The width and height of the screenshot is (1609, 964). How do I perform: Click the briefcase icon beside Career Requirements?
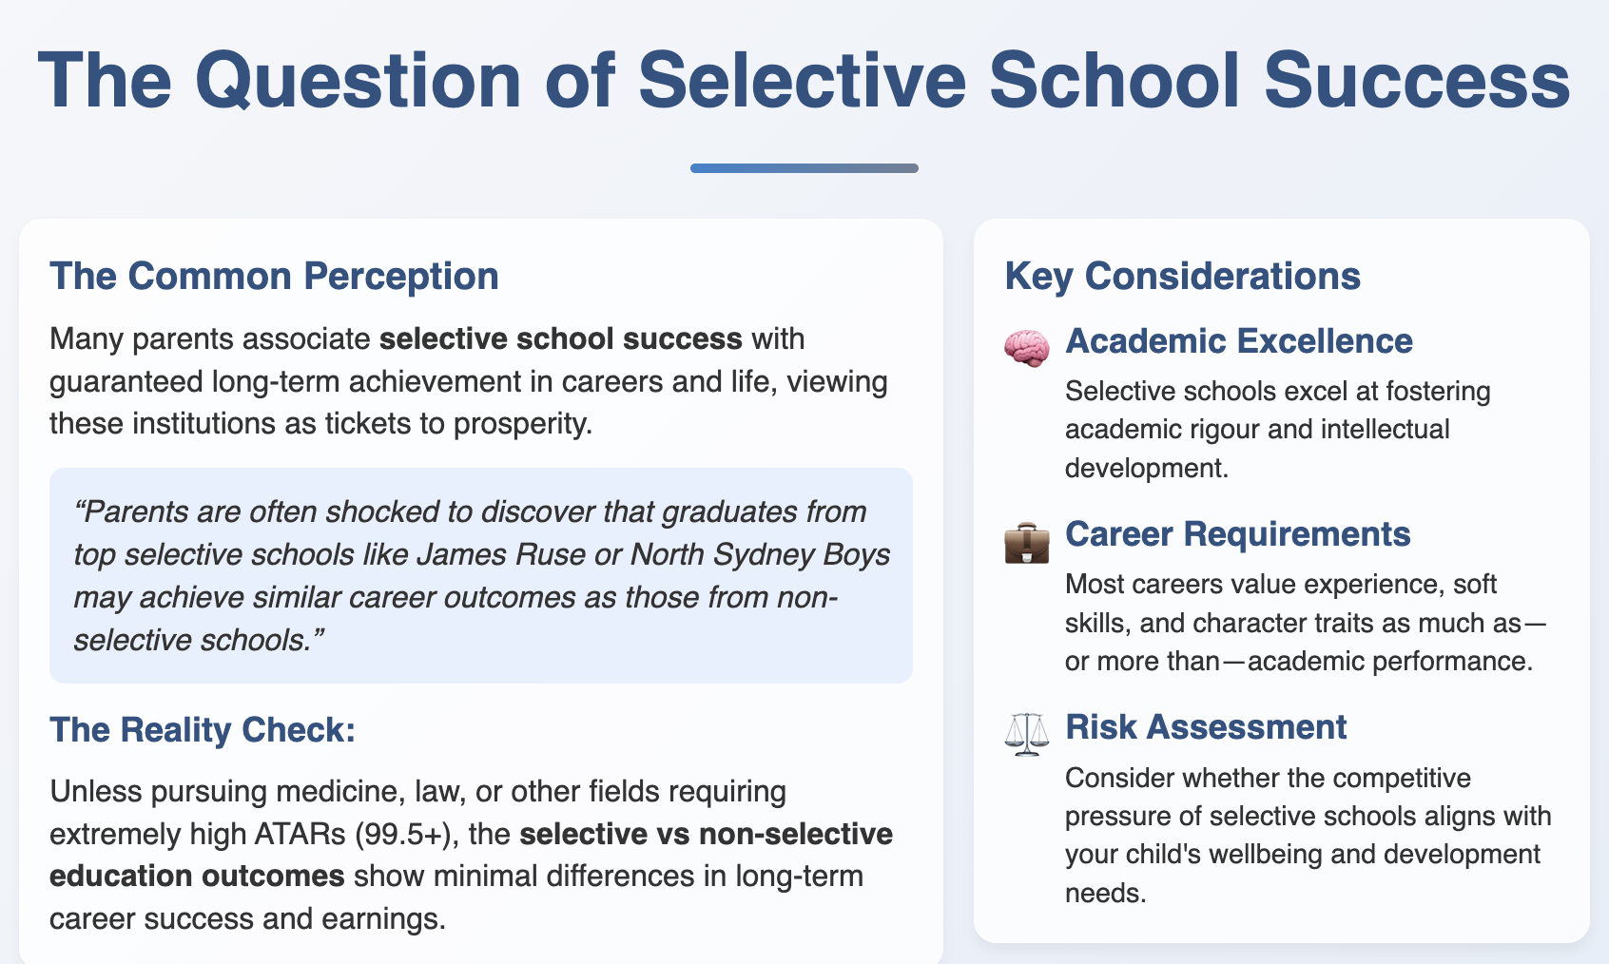(x=1027, y=542)
